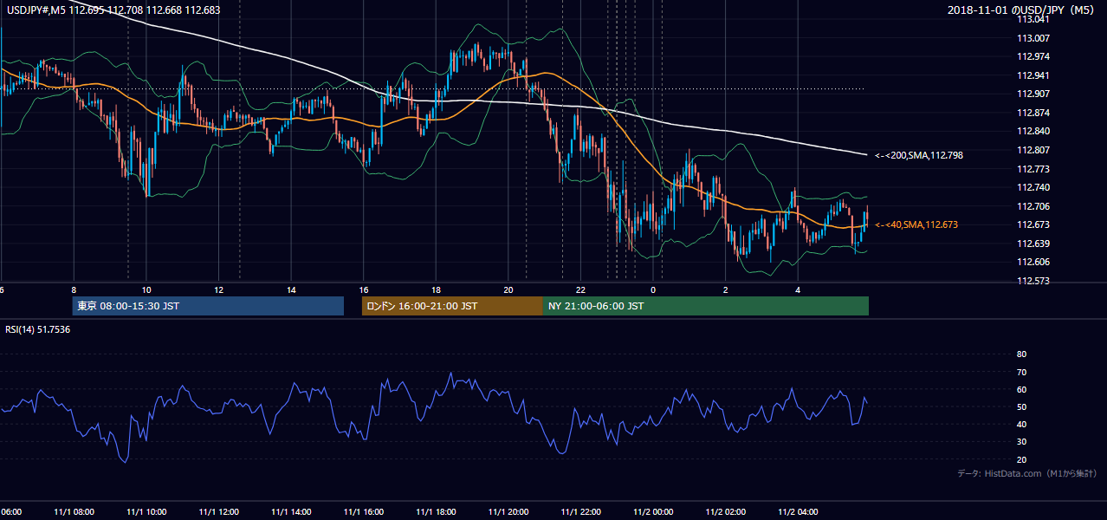The height and width of the screenshot is (520, 1107).
Task: Click price axis value 112.807
Action: point(1033,150)
